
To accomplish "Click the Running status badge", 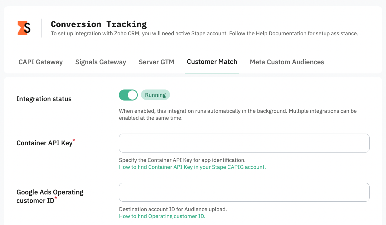I will click(x=155, y=95).
